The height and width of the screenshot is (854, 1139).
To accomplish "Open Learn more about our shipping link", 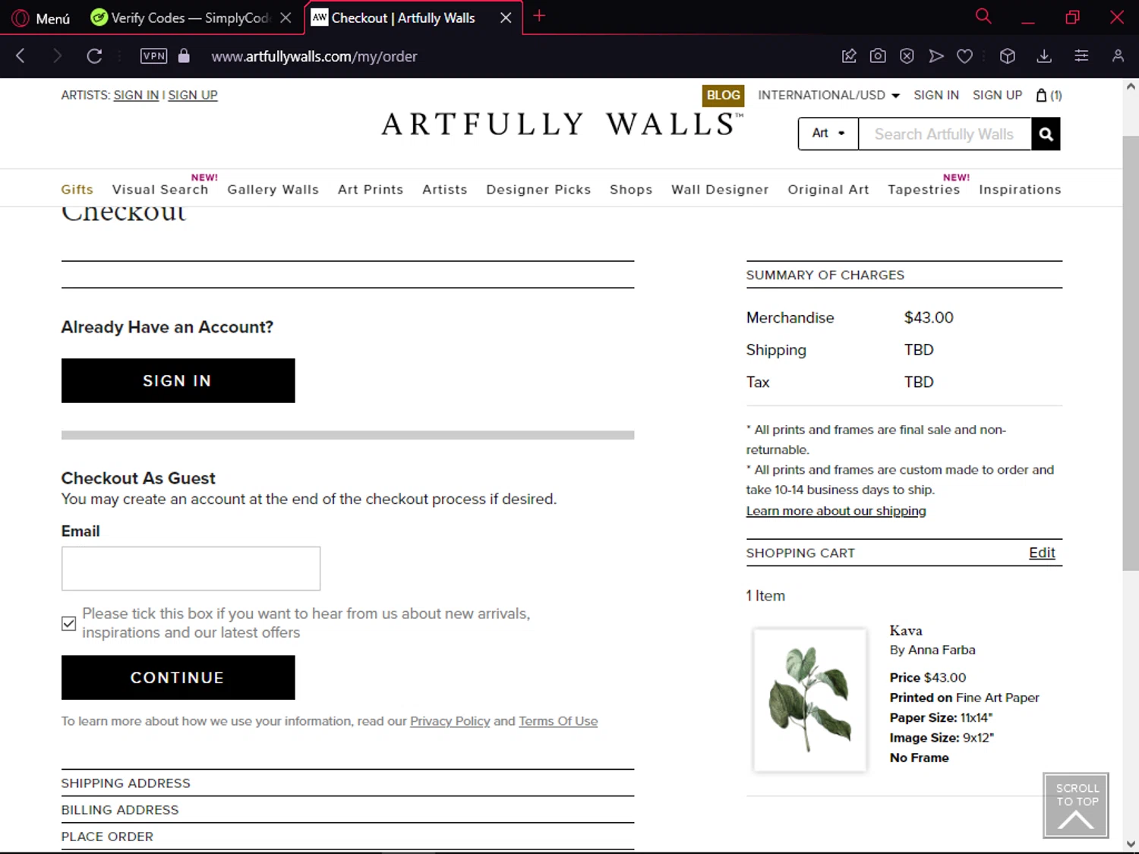I will pos(836,511).
